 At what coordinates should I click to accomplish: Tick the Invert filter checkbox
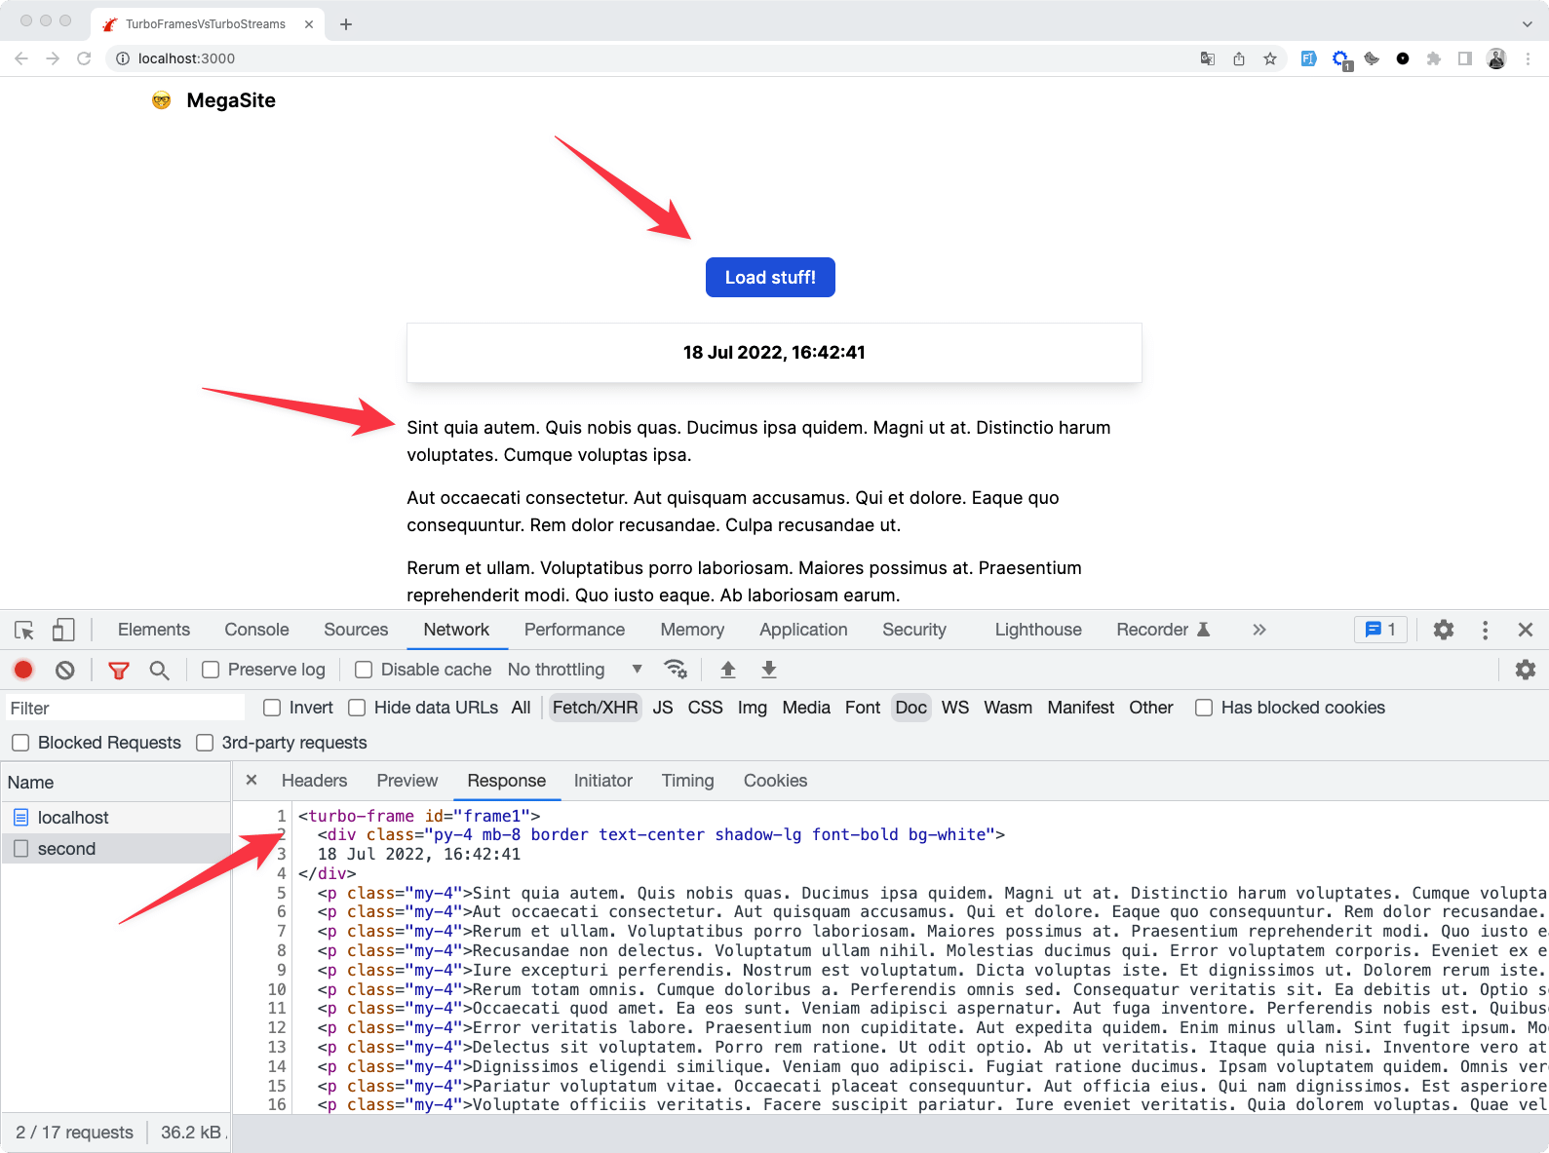pyautogui.click(x=273, y=708)
